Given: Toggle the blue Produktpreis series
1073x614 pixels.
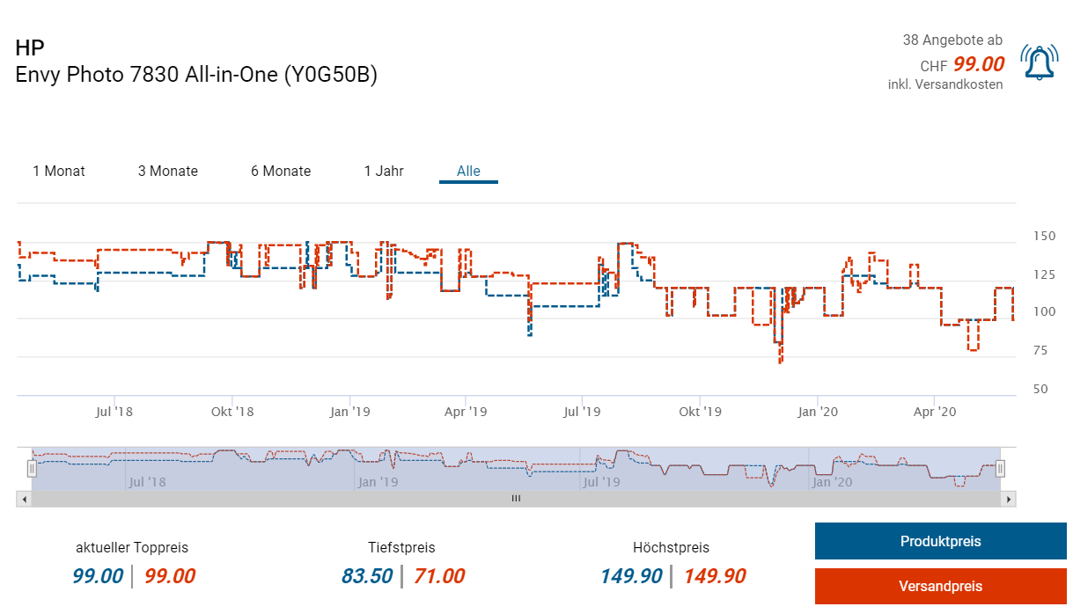Looking at the screenshot, I should [940, 541].
